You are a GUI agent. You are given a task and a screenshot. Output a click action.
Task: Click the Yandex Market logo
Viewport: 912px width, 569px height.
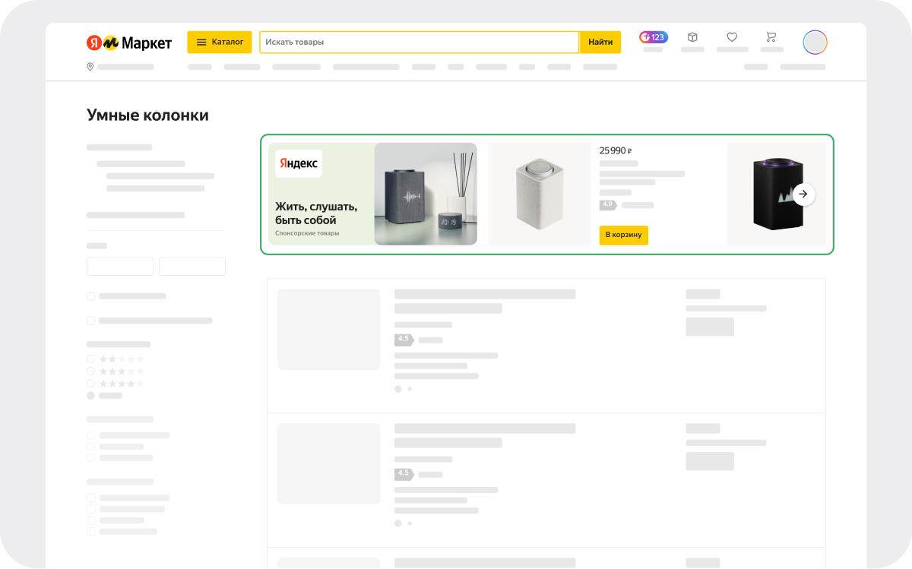coord(129,43)
